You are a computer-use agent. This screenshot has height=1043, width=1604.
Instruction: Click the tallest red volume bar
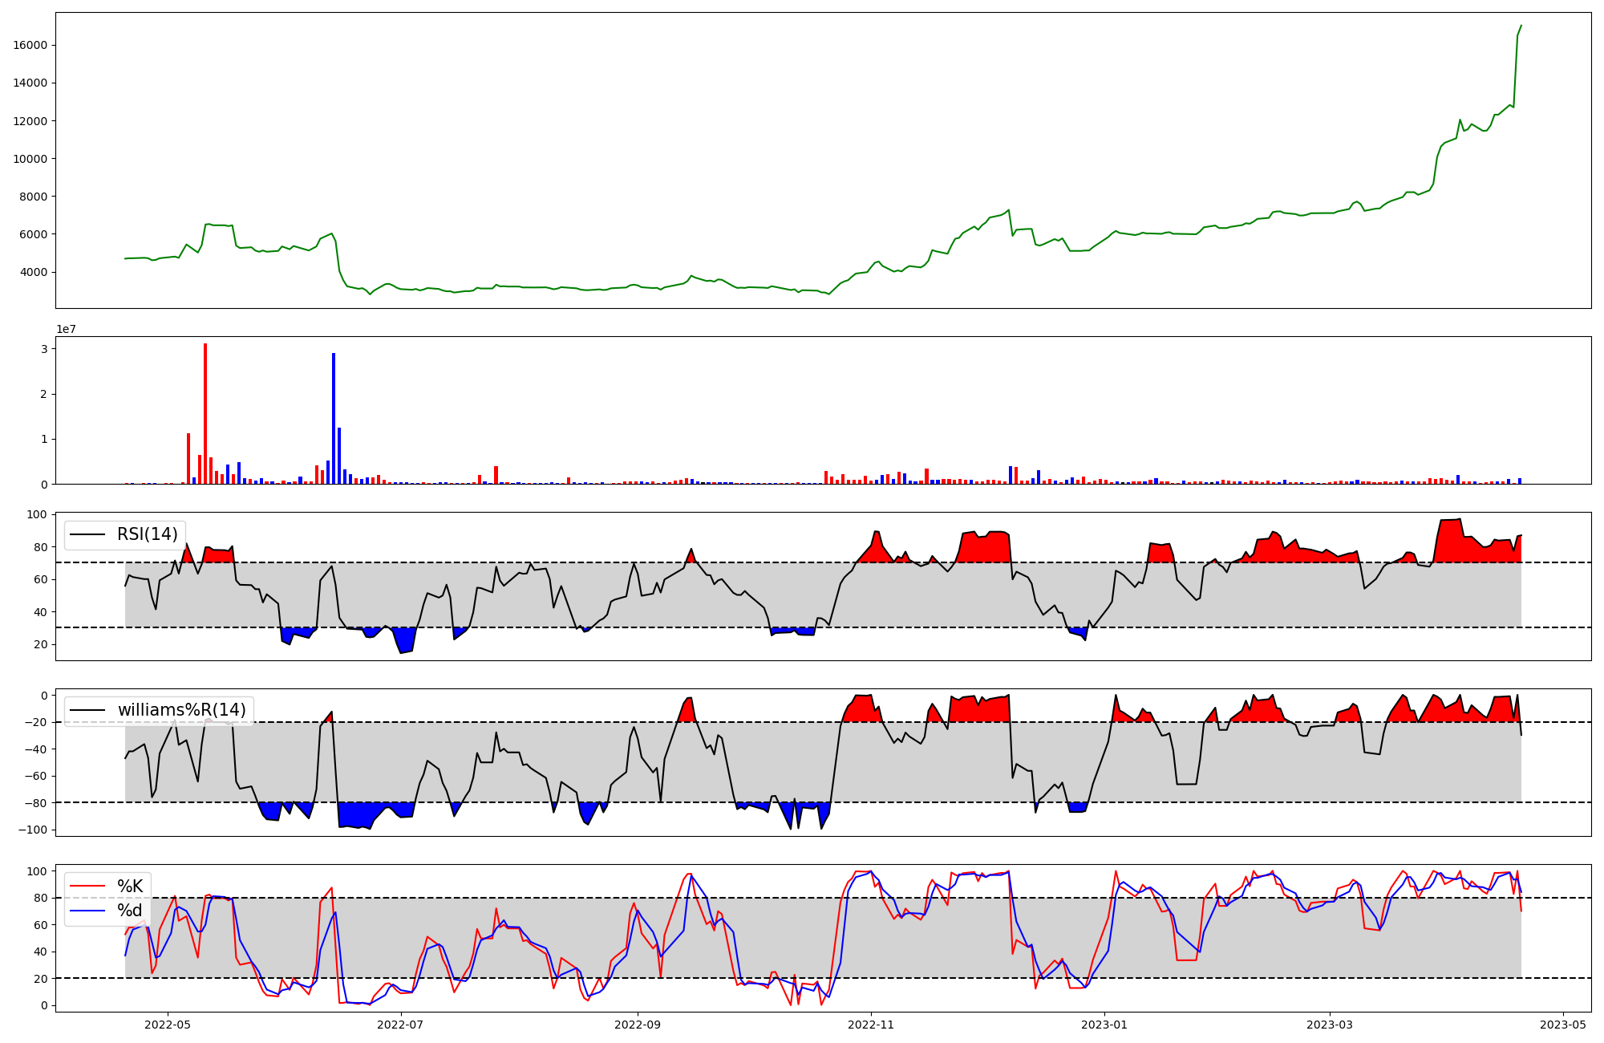point(205,413)
